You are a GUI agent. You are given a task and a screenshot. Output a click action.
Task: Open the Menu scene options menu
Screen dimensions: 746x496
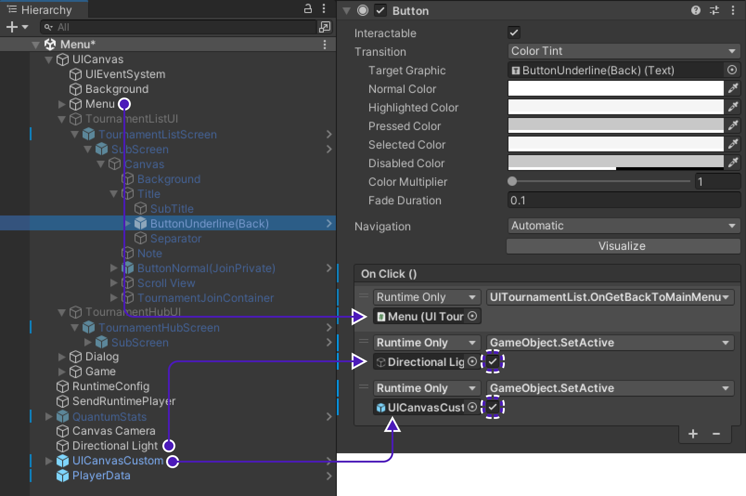point(325,45)
